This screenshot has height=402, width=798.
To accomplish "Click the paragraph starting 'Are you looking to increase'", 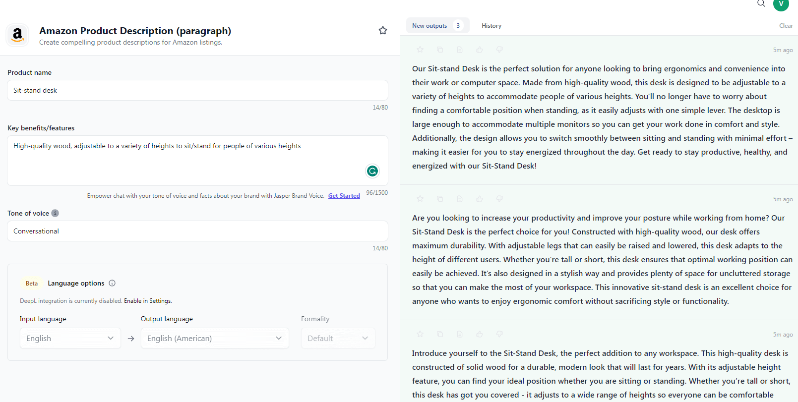I will point(602,259).
